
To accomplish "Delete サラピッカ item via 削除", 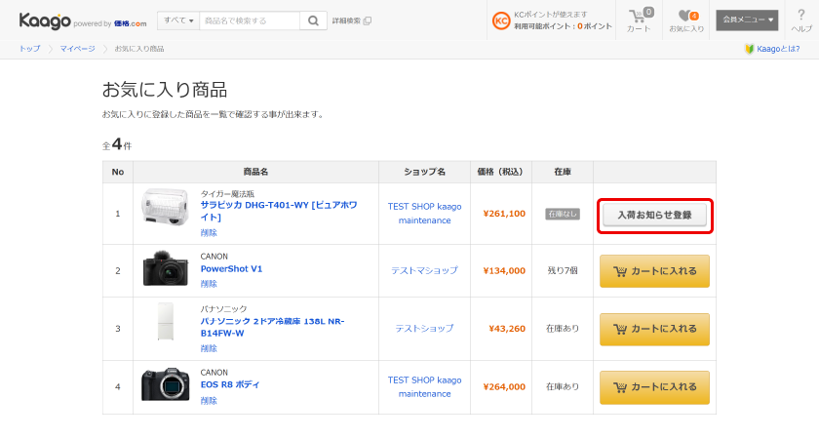I will coord(209,232).
